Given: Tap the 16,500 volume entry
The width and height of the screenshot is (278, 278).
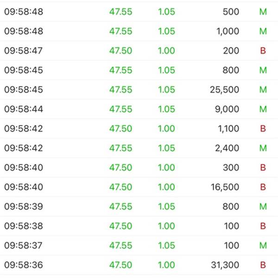Looking at the screenshot, I should tap(224, 187).
